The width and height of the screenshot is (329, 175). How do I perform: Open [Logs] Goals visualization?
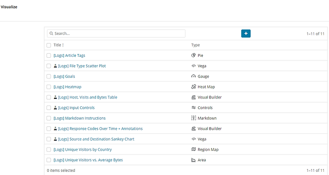64,77
